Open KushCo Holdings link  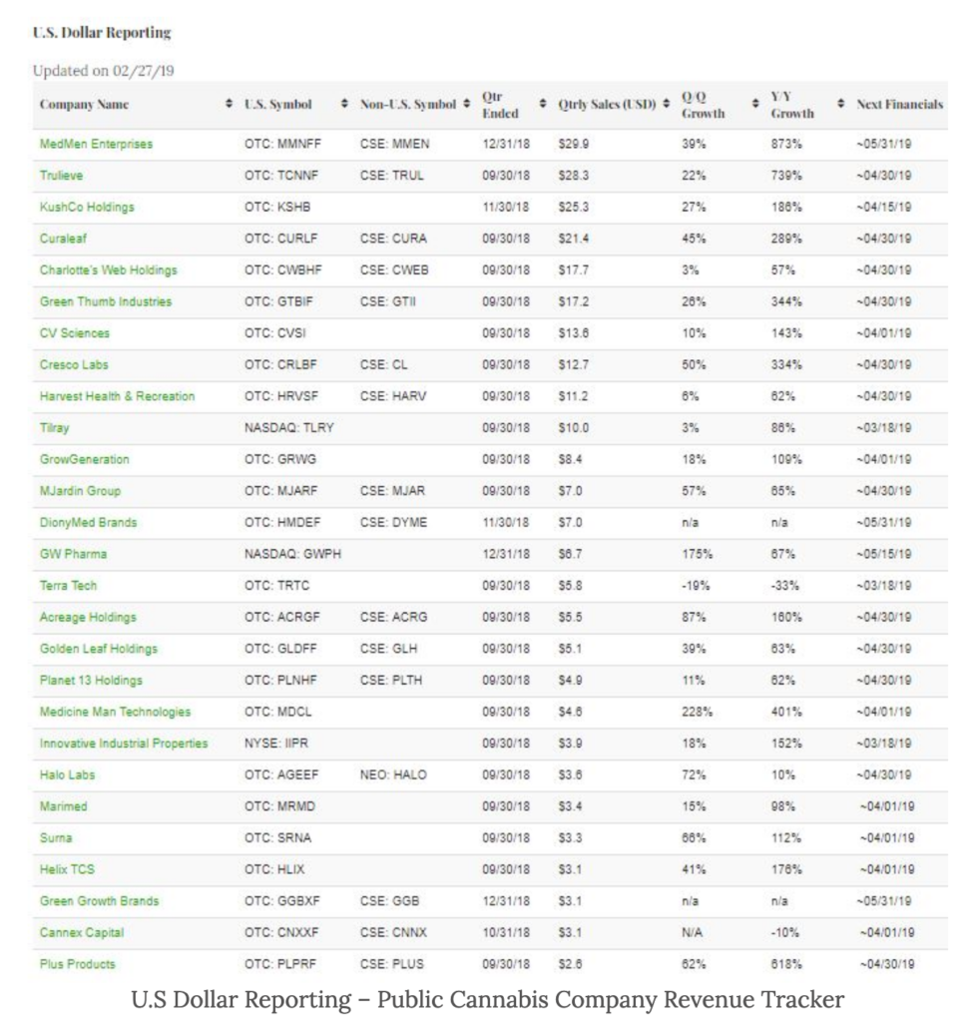click(x=87, y=208)
